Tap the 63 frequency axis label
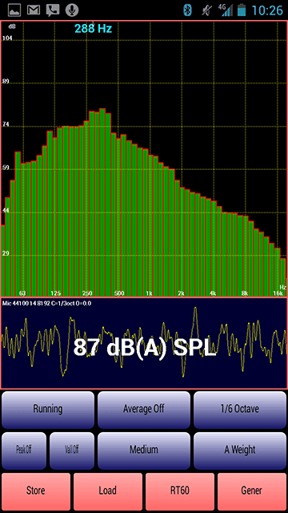Image resolution: width=288 pixels, height=513 pixels. [22, 293]
